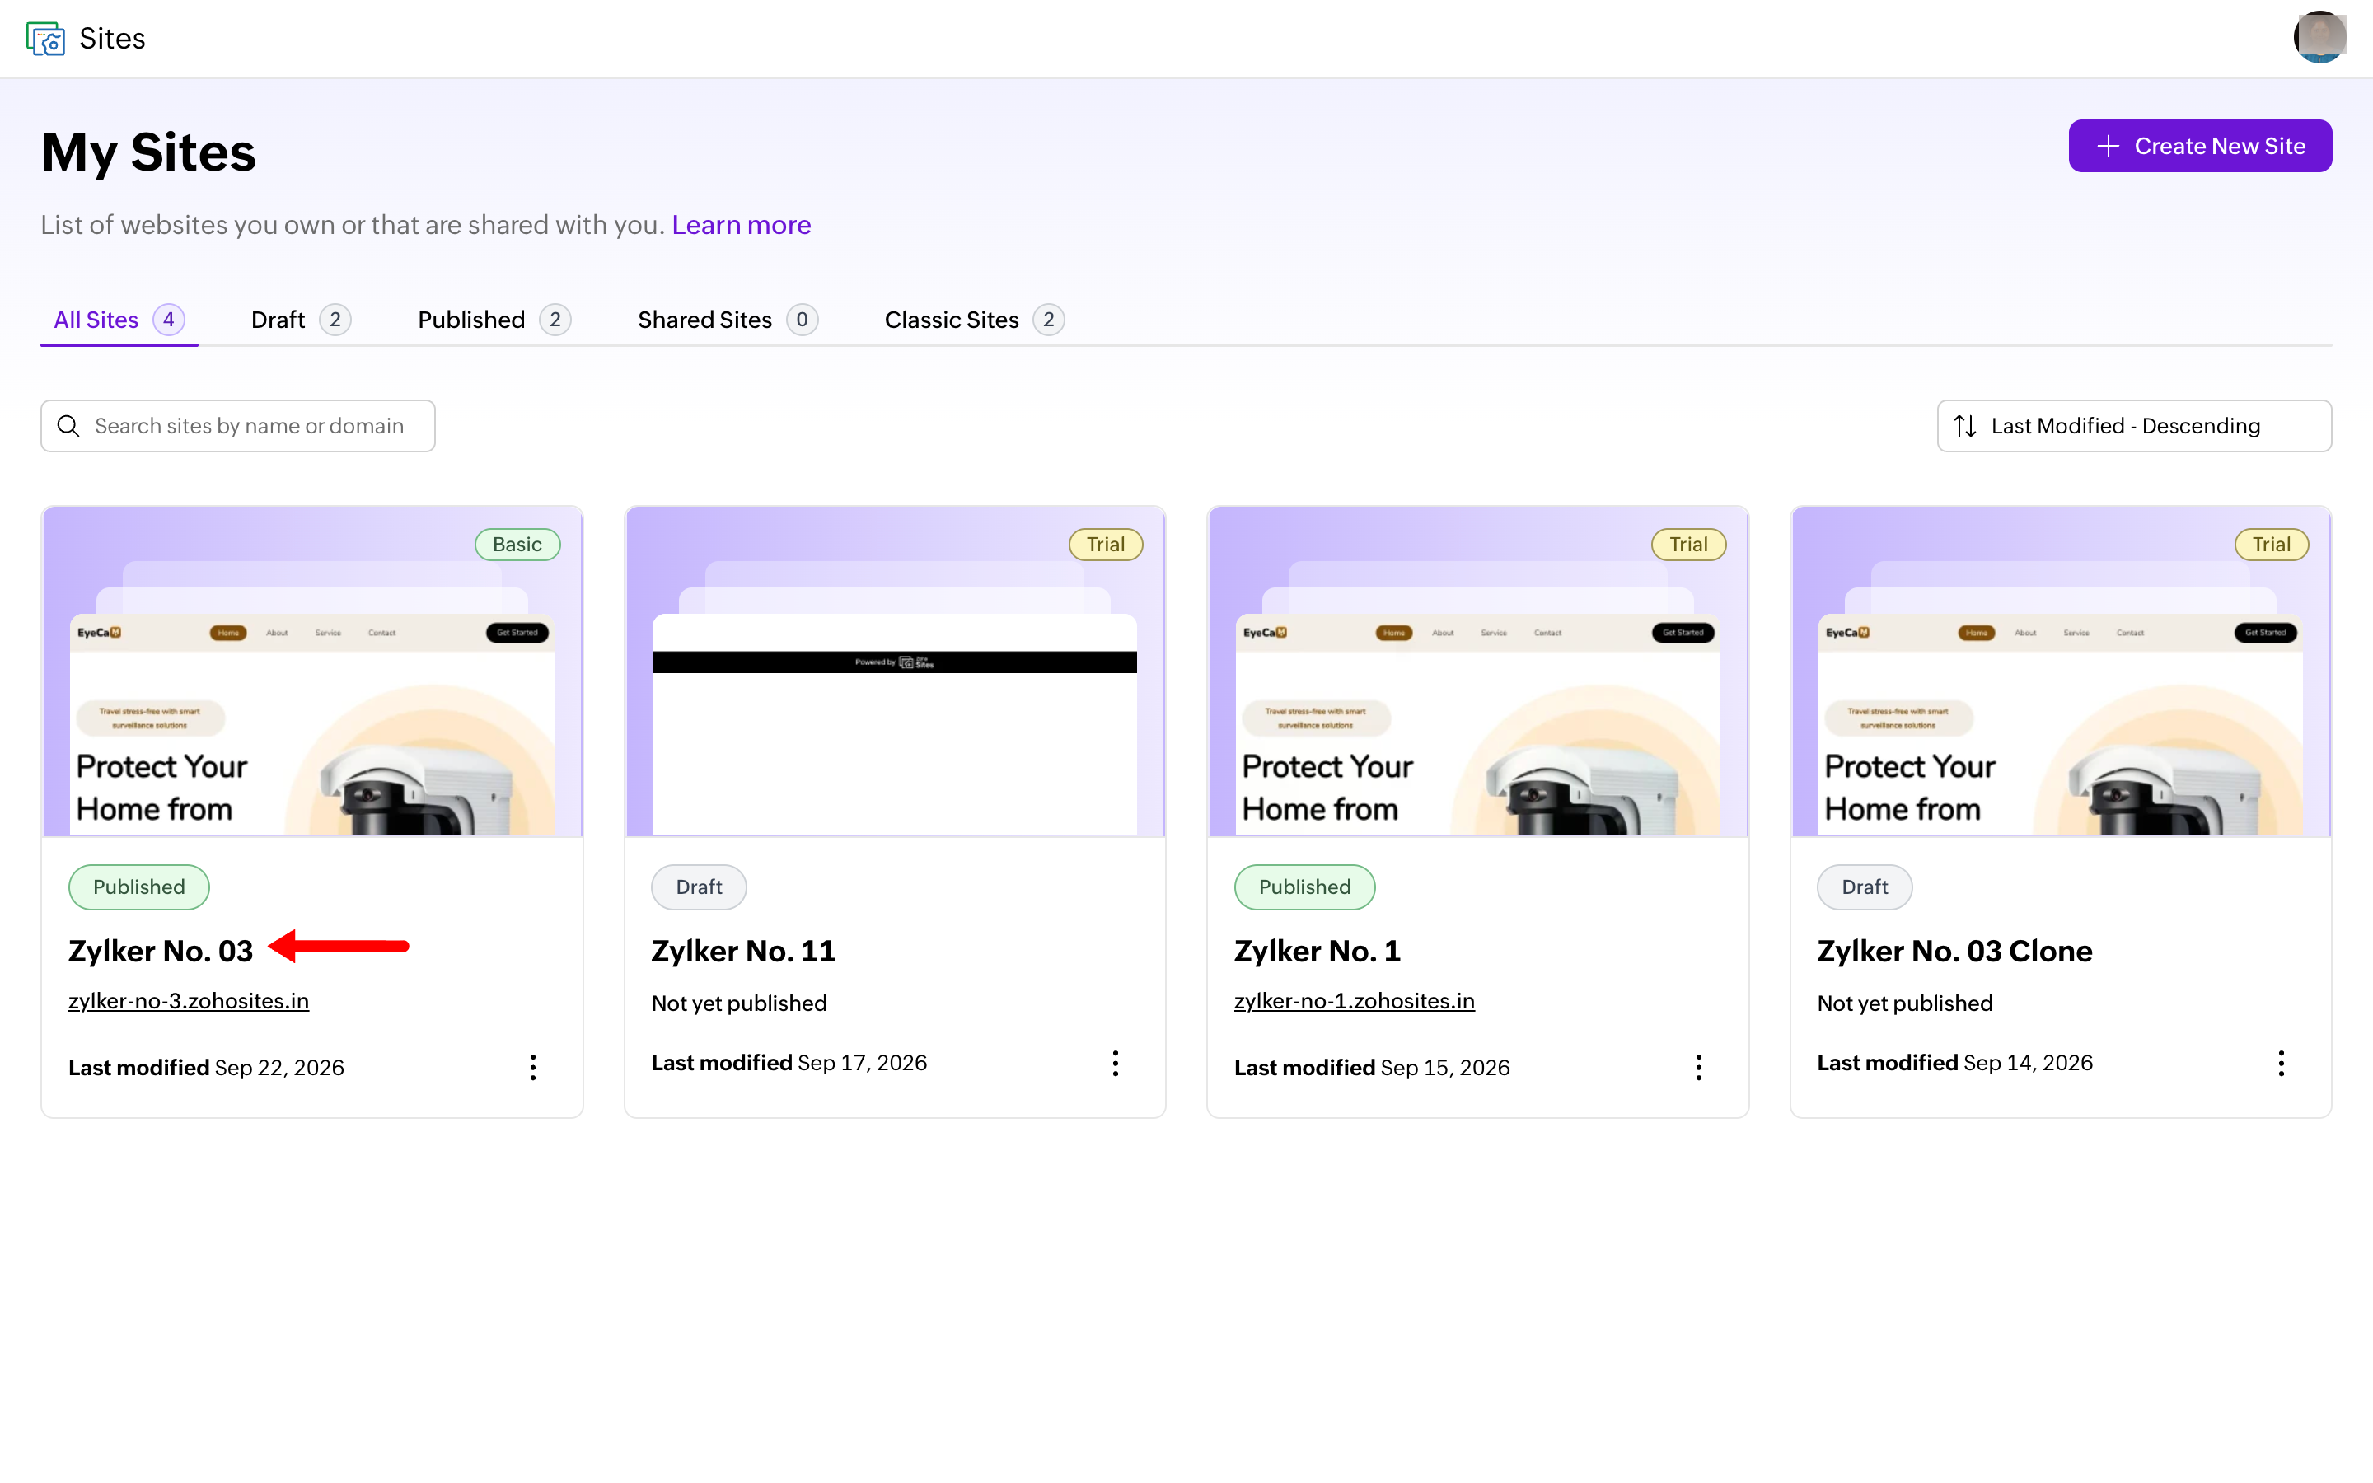Switch to the Published tab

[494, 320]
